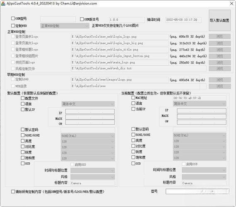Toggle 启用OSD checkbox in default config
Viewport: 236px width, 207px height.
tap(73, 164)
